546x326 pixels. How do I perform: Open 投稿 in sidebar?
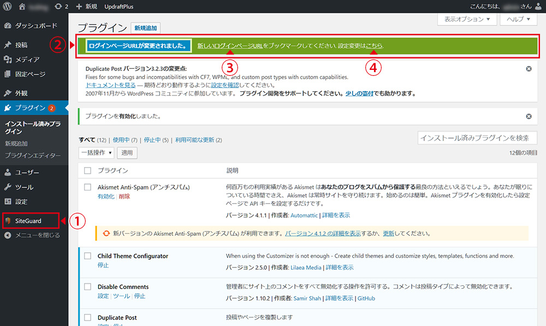click(x=21, y=45)
